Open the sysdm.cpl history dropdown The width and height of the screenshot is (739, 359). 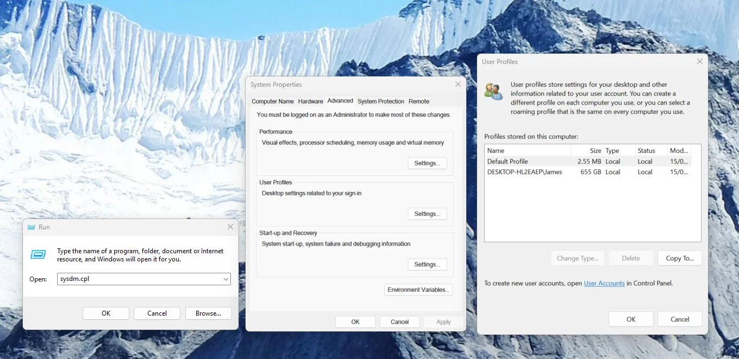[226, 279]
